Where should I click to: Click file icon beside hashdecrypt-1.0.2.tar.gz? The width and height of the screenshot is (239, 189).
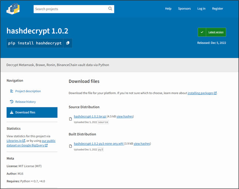tap(71, 119)
